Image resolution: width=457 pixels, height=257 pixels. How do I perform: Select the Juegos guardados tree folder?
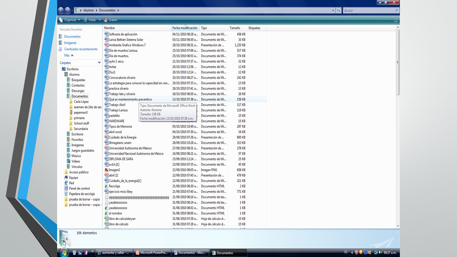[x=83, y=151]
